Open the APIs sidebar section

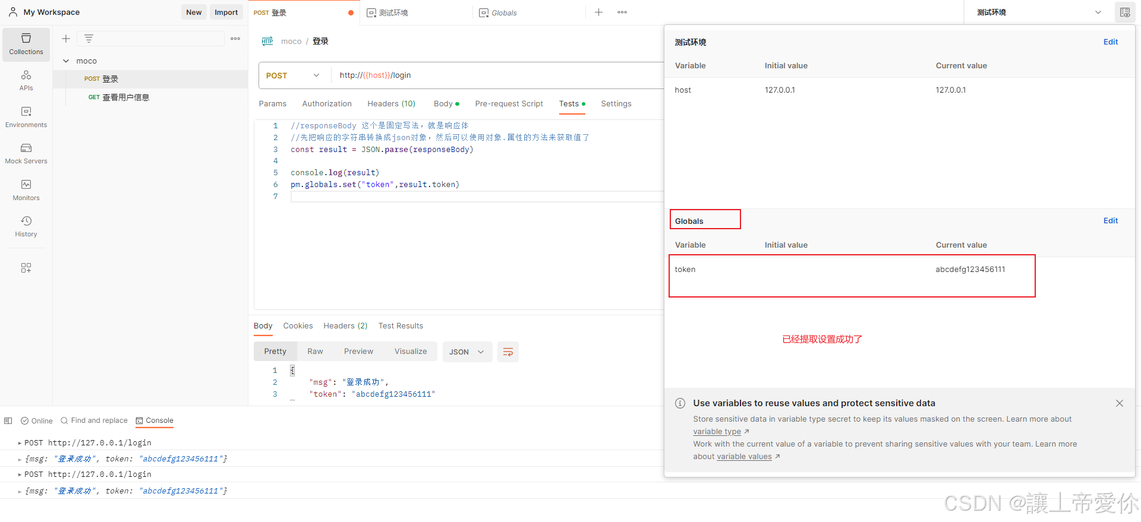[26, 81]
